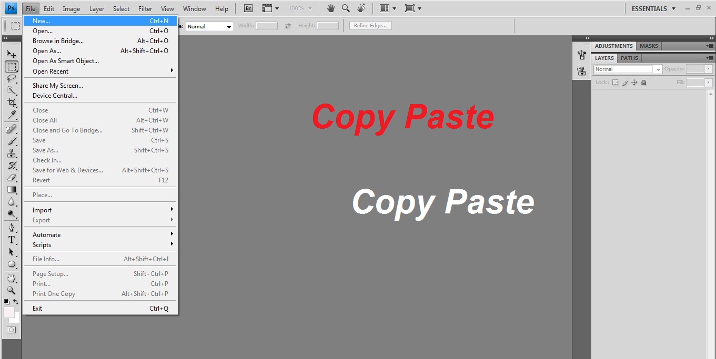Select the Magic Wand tool
716x359 pixels.
coord(11,91)
